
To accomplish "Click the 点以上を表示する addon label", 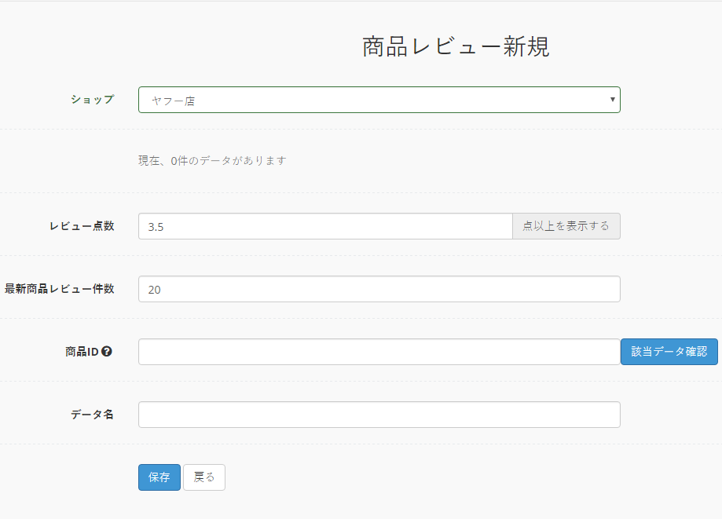I will [x=566, y=226].
